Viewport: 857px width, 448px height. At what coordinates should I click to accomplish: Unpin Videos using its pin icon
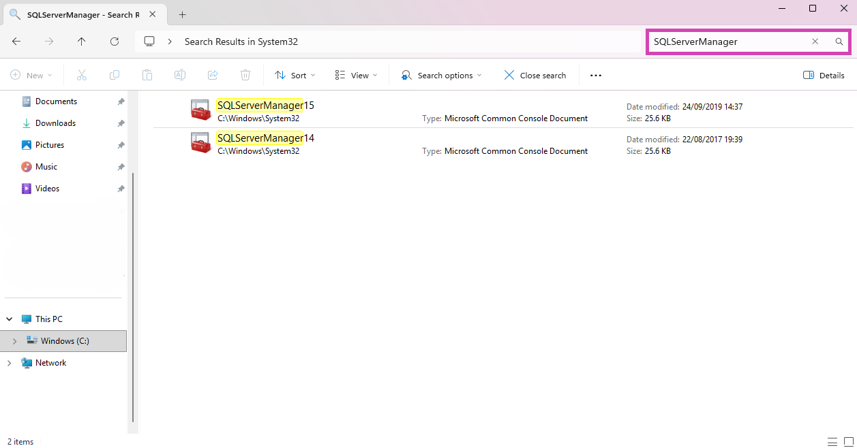pyautogui.click(x=121, y=189)
